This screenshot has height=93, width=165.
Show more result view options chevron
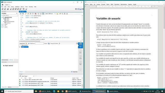point(80,69)
